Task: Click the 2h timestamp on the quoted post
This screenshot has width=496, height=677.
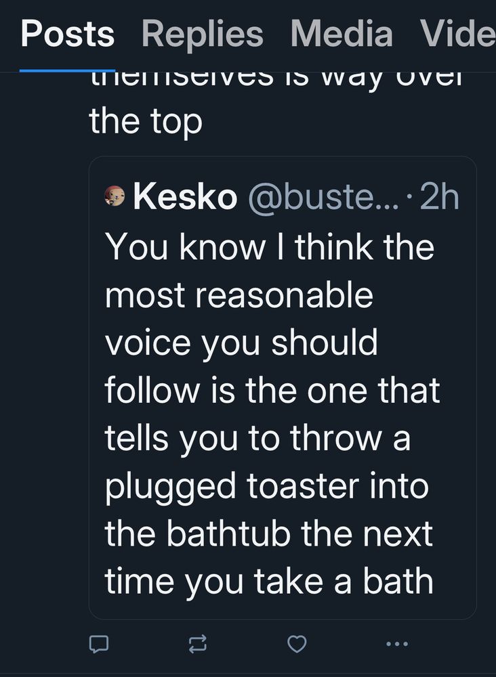Action: (x=440, y=197)
